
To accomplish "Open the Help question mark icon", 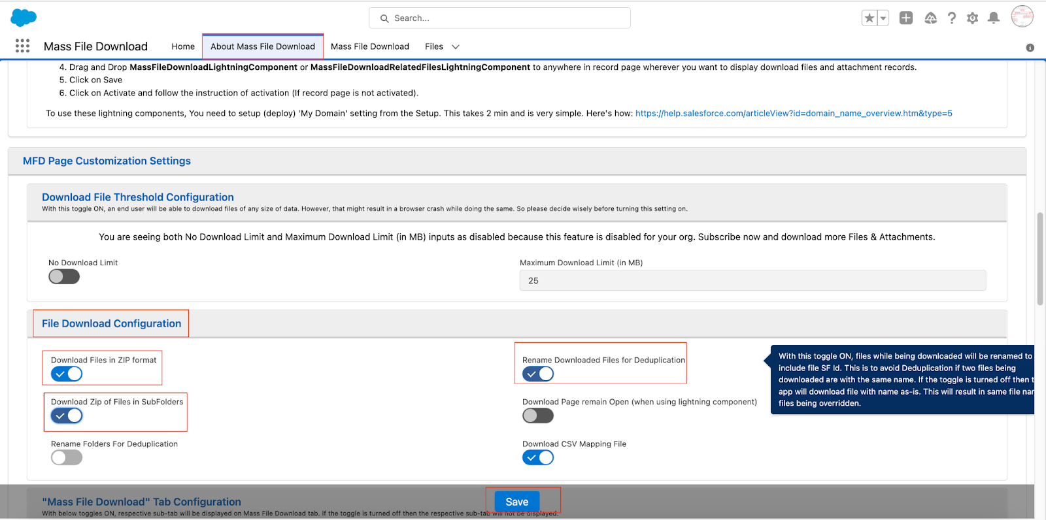I will tap(952, 18).
